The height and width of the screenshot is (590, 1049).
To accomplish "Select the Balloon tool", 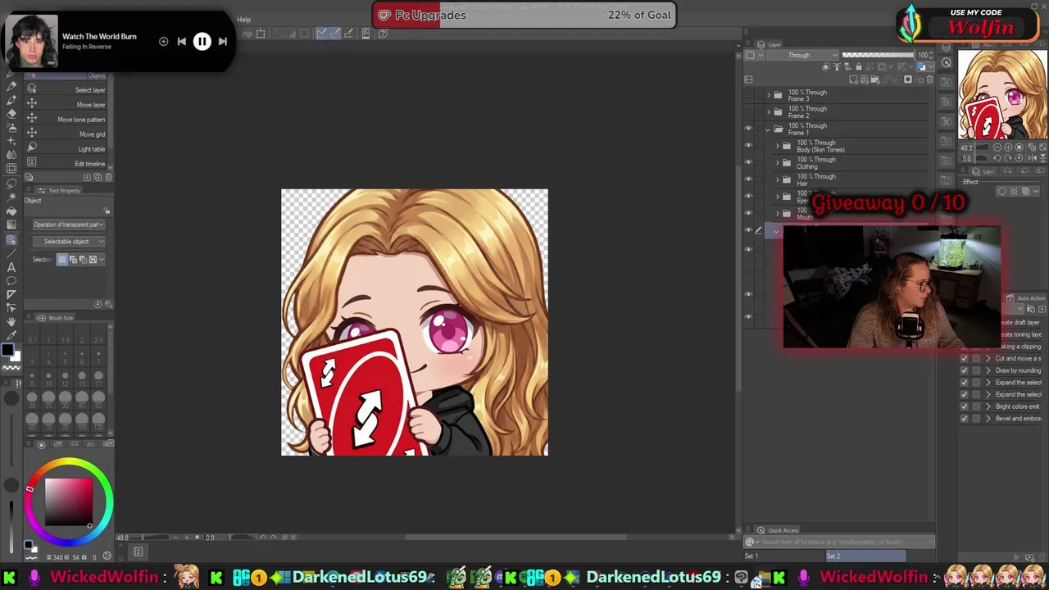I will (11, 280).
